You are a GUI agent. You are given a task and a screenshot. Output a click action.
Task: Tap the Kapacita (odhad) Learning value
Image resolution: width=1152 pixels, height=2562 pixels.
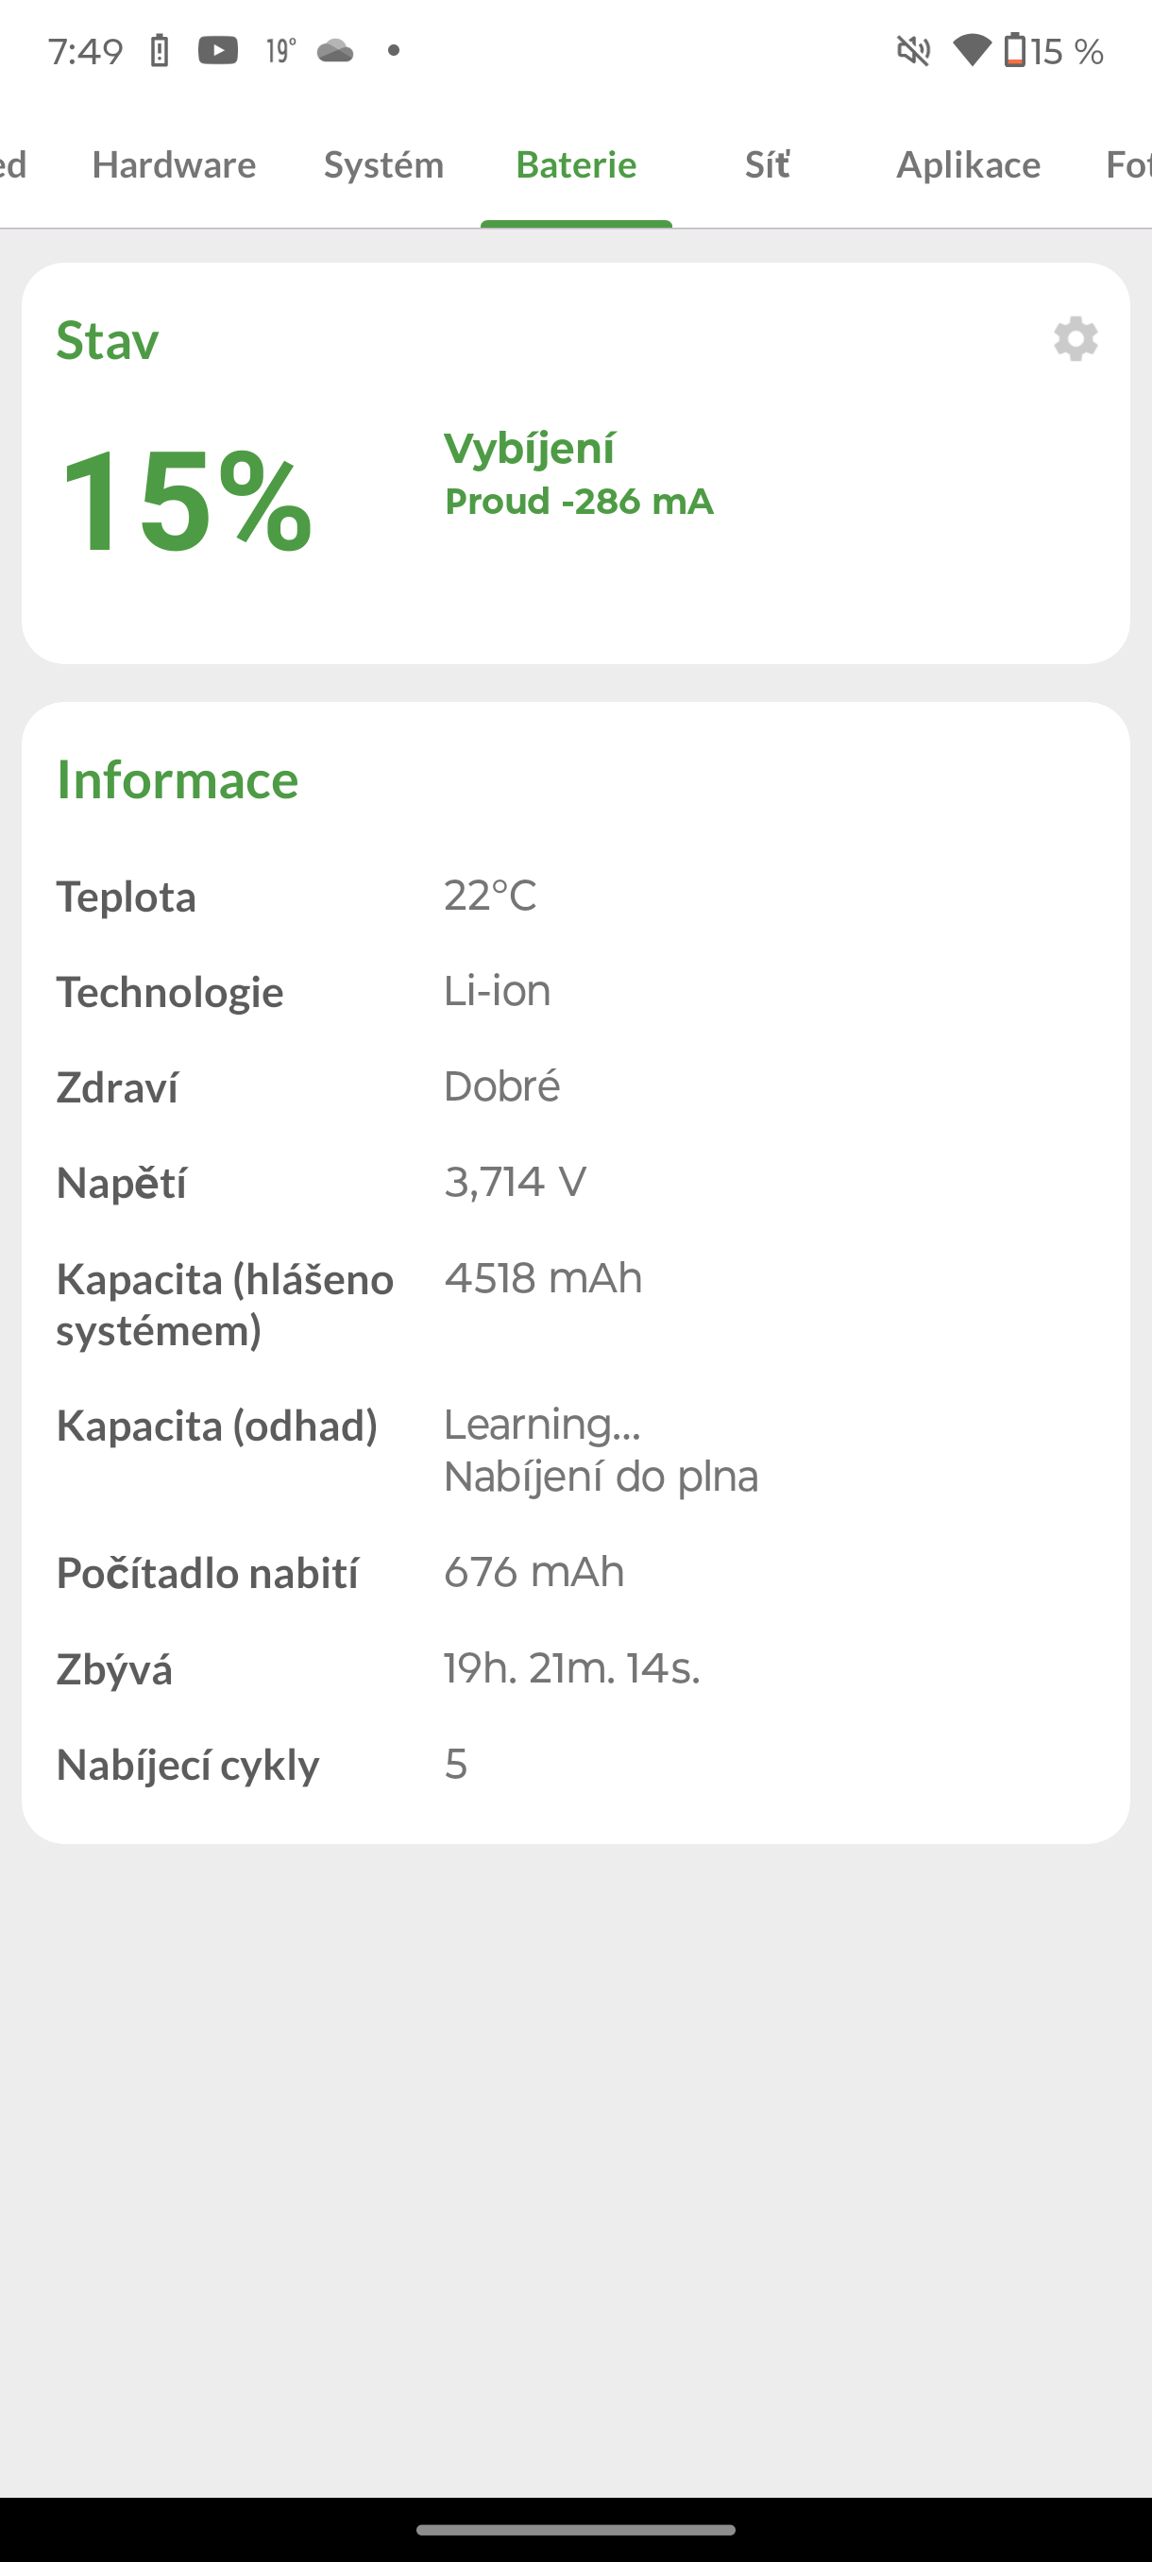[542, 1426]
